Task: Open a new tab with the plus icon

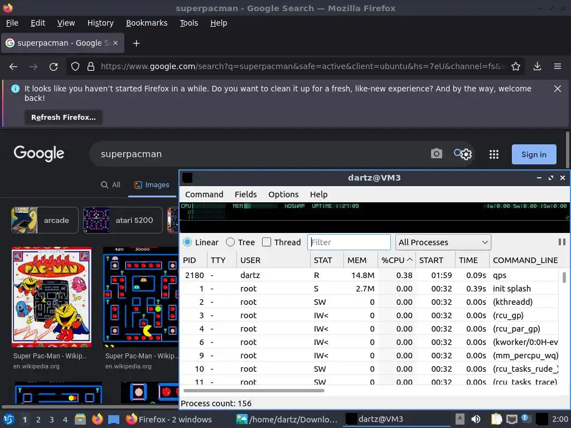Action: pyautogui.click(x=136, y=43)
